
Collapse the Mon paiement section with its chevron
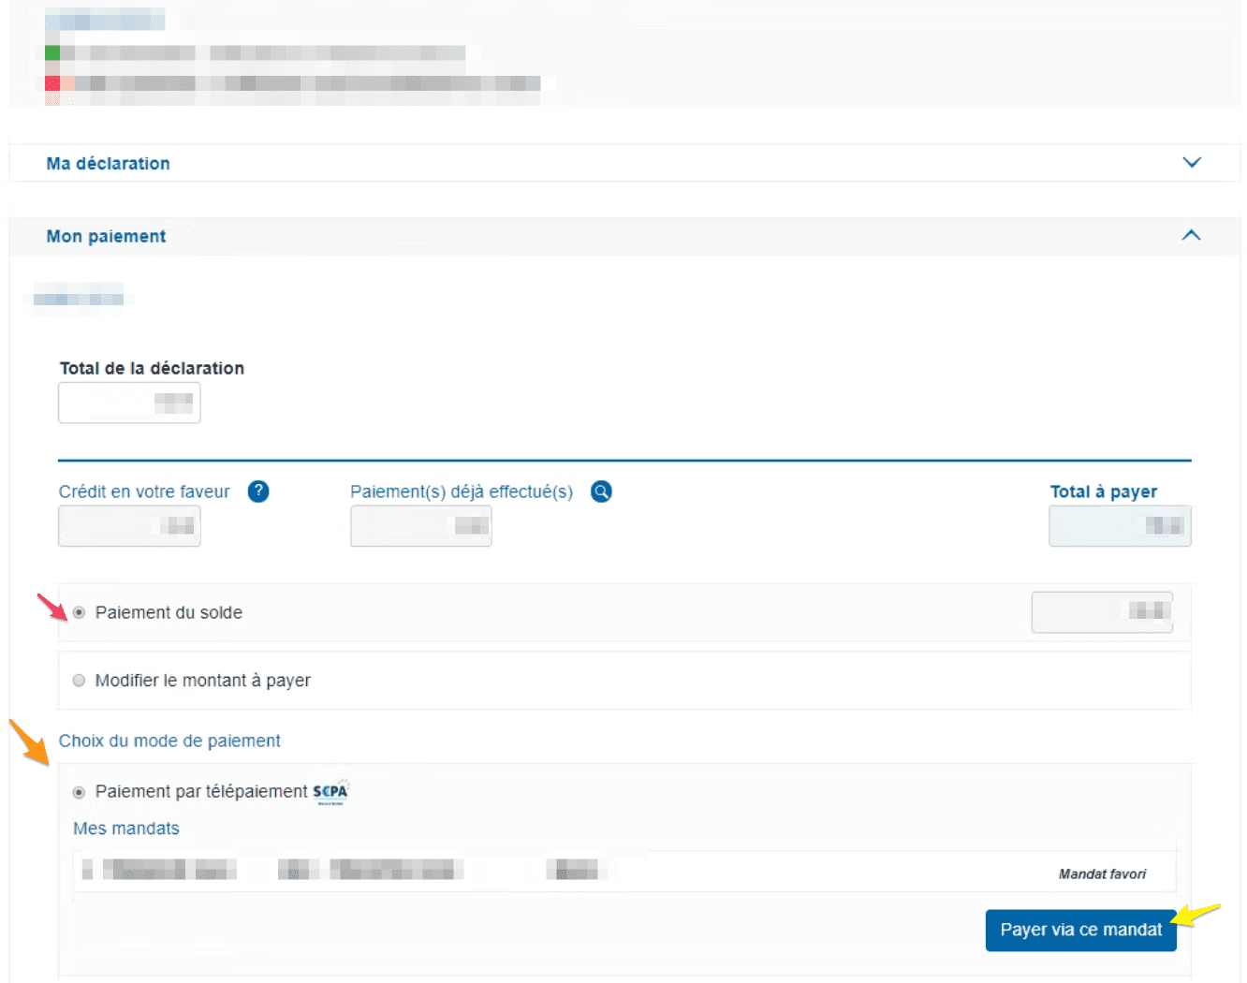point(1191,236)
